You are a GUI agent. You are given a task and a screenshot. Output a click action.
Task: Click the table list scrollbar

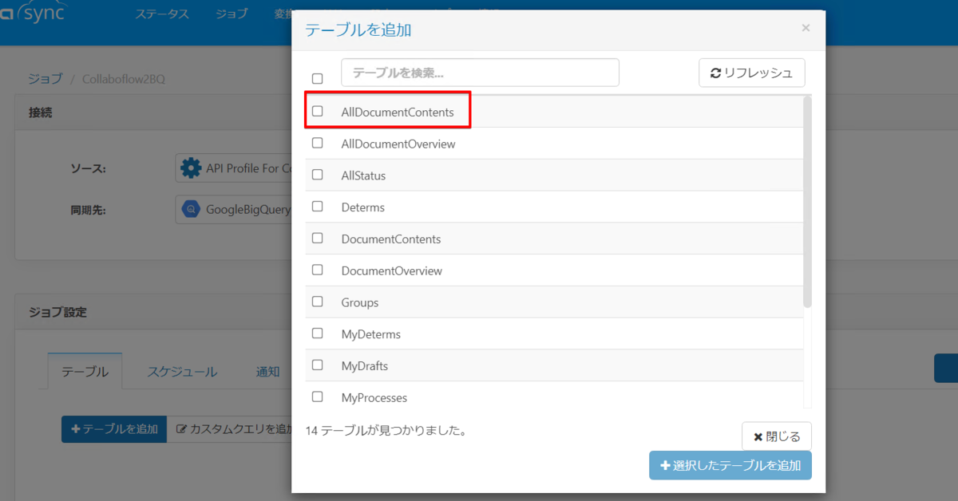click(x=807, y=202)
